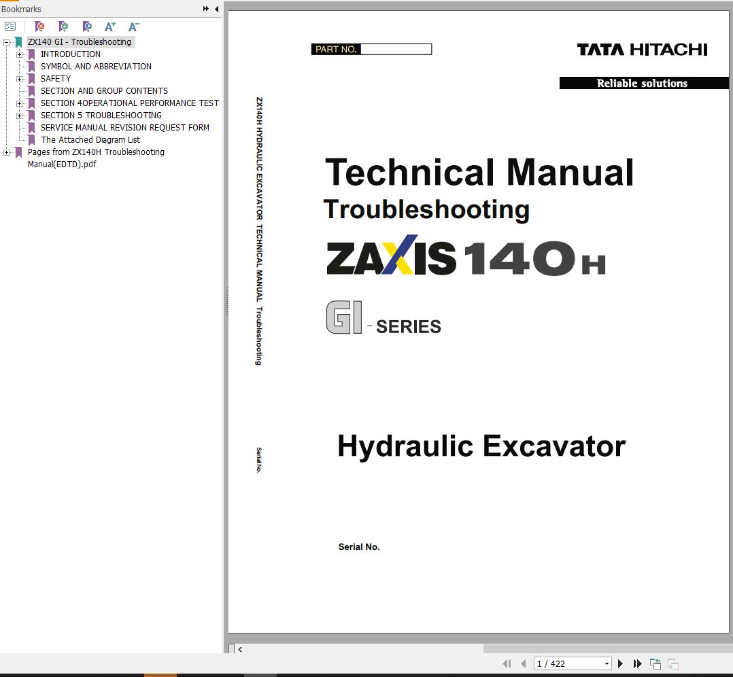Screen dimensions: 733x677
Task: Select Pages from ZX140H Troubleshooting Manual(EDTD).pdf
Action: click(x=96, y=158)
